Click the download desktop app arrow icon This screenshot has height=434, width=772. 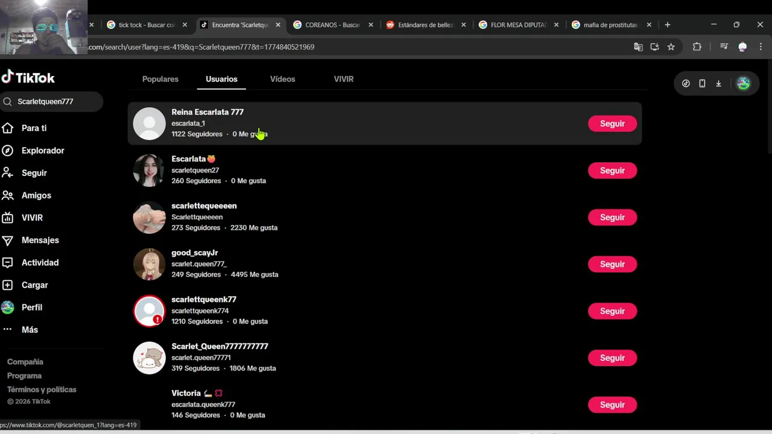point(718,84)
